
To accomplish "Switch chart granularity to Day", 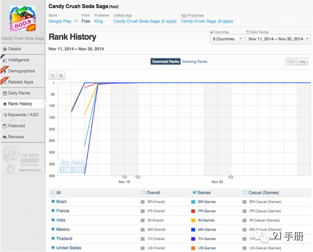I will point(302,62).
